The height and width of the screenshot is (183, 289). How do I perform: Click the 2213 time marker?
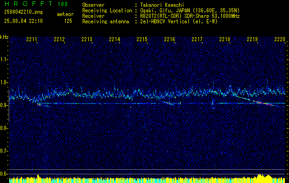(87, 39)
